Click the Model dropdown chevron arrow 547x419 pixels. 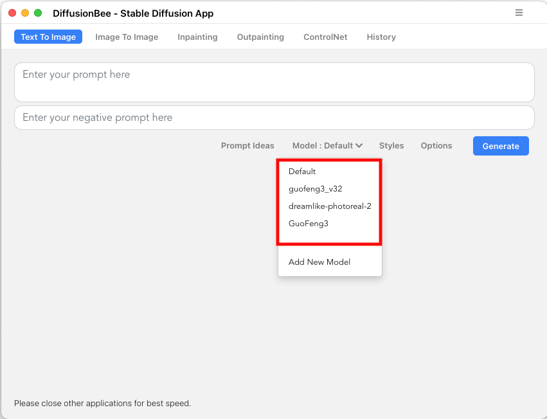point(359,146)
